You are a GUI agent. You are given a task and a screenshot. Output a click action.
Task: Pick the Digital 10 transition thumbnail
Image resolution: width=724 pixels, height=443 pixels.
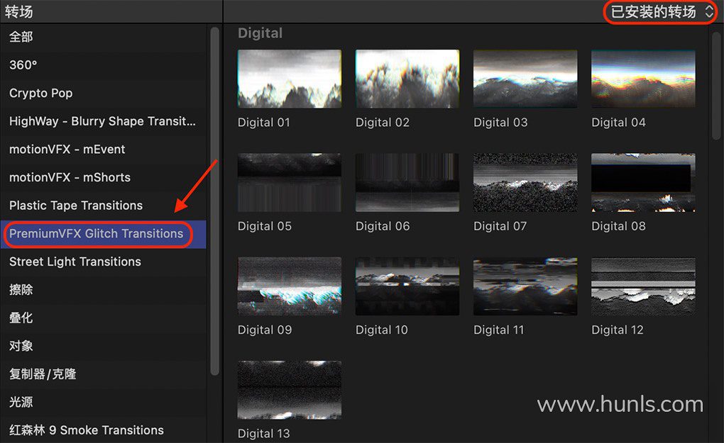click(x=407, y=286)
